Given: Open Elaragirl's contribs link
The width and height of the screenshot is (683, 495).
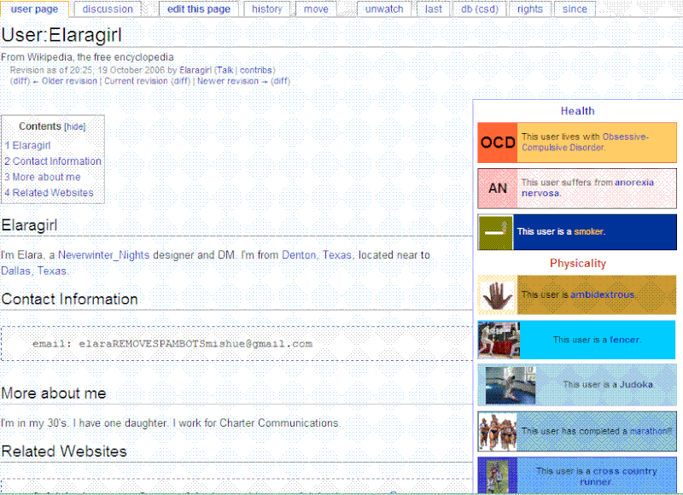Looking at the screenshot, I should click(x=255, y=70).
